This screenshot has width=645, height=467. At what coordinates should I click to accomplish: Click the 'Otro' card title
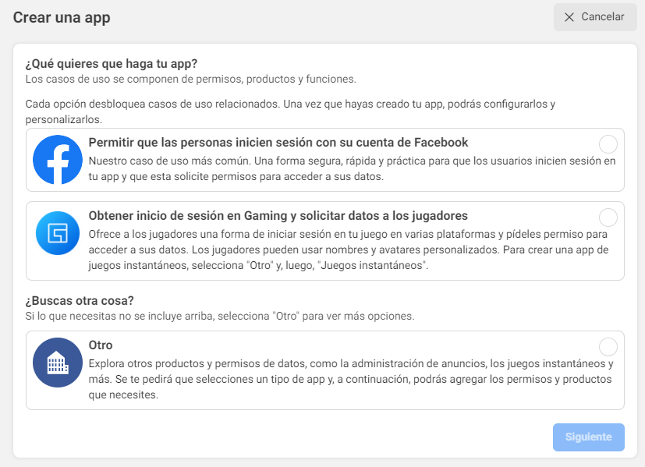[101, 345]
